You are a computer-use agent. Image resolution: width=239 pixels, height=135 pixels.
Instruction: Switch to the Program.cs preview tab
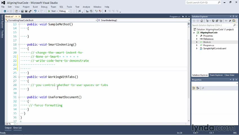[175, 16]
